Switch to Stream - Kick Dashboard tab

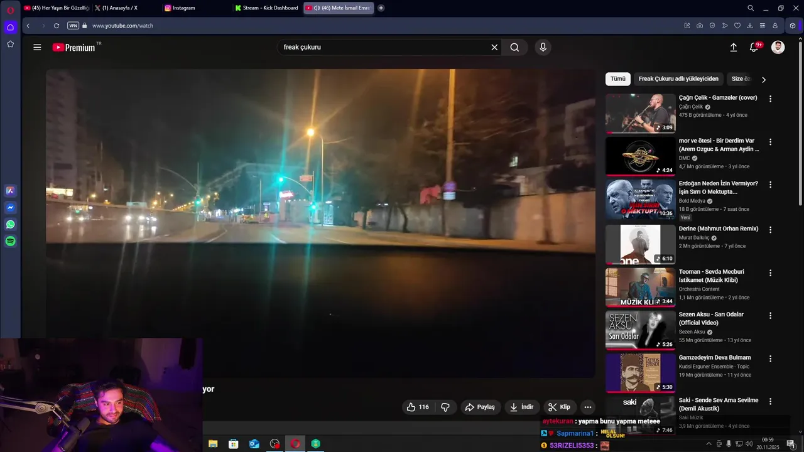click(x=267, y=8)
